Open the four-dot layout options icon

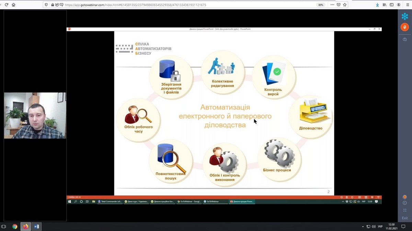click(405, 210)
